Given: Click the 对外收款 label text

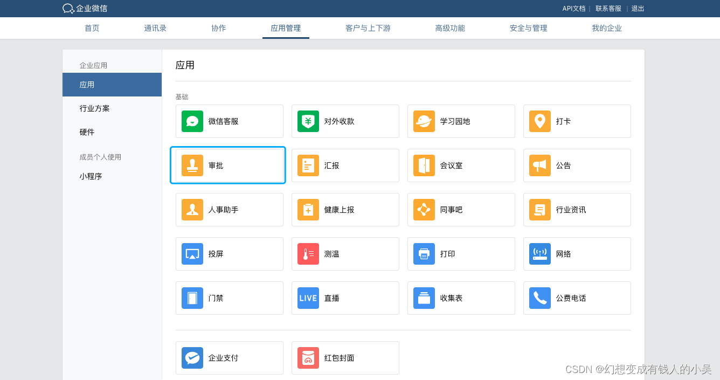Looking at the screenshot, I should coord(340,121).
